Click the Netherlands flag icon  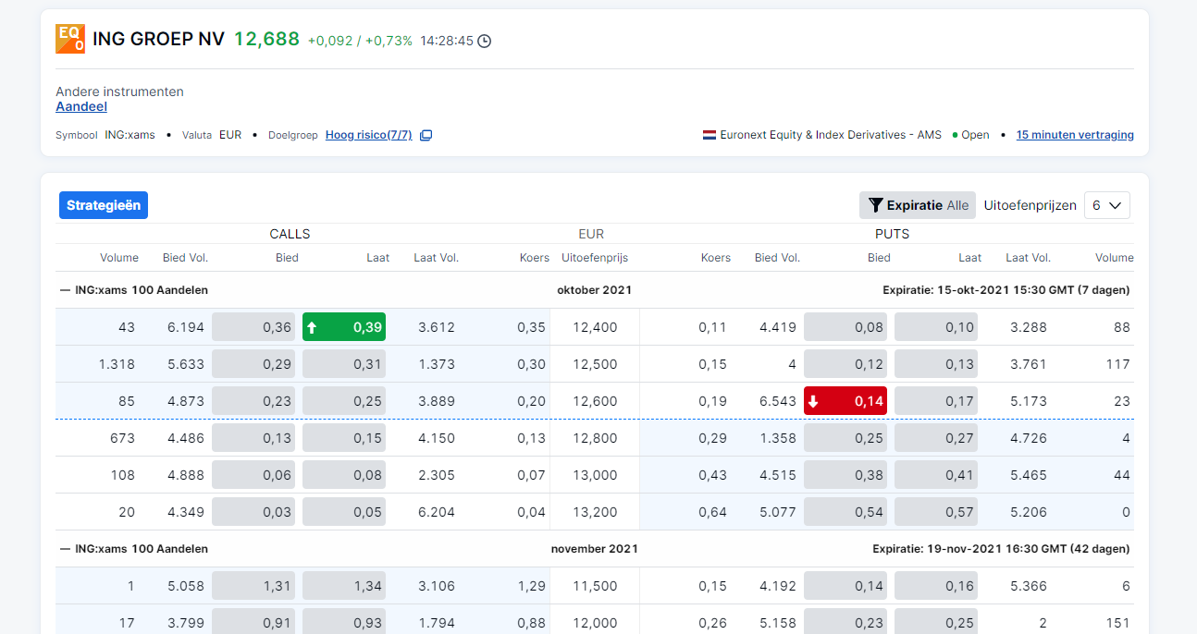pyautogui.click(x=710, y=135)
